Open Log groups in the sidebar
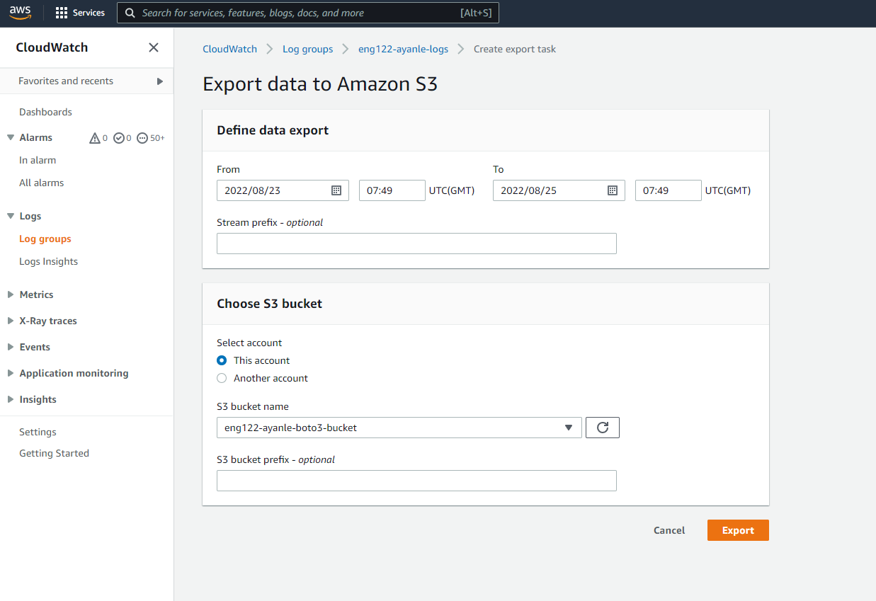The height and width of the screenshot is (601, 876). (x=45, y=239)
